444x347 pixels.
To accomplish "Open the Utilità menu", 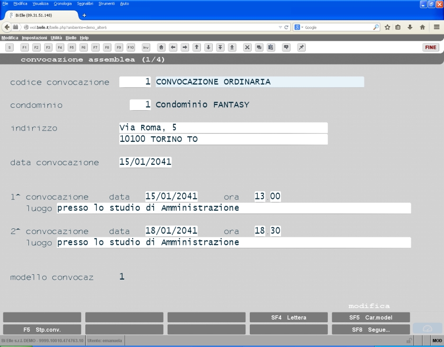I will pyautogui.click(x=56, y=38).
